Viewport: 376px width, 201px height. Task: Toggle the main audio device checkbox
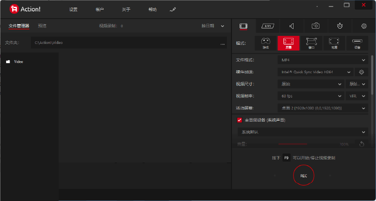point(240,120)
